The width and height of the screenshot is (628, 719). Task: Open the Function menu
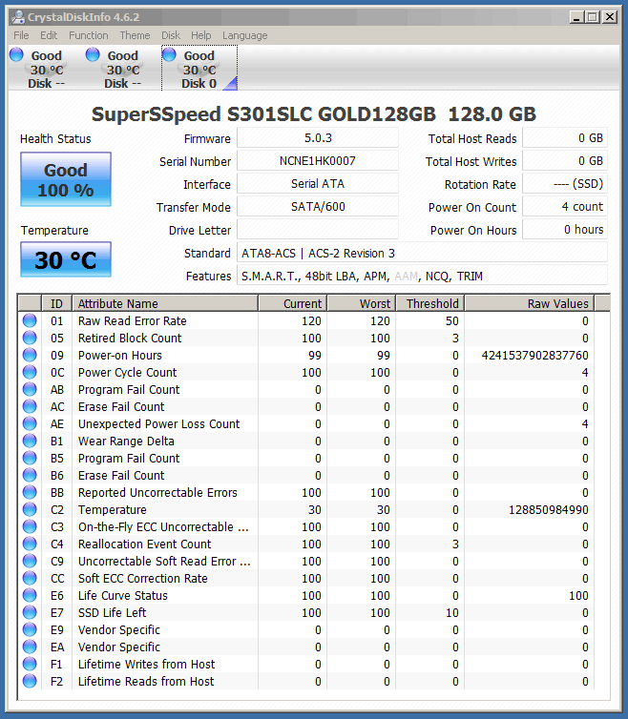(x=88, y=35)
